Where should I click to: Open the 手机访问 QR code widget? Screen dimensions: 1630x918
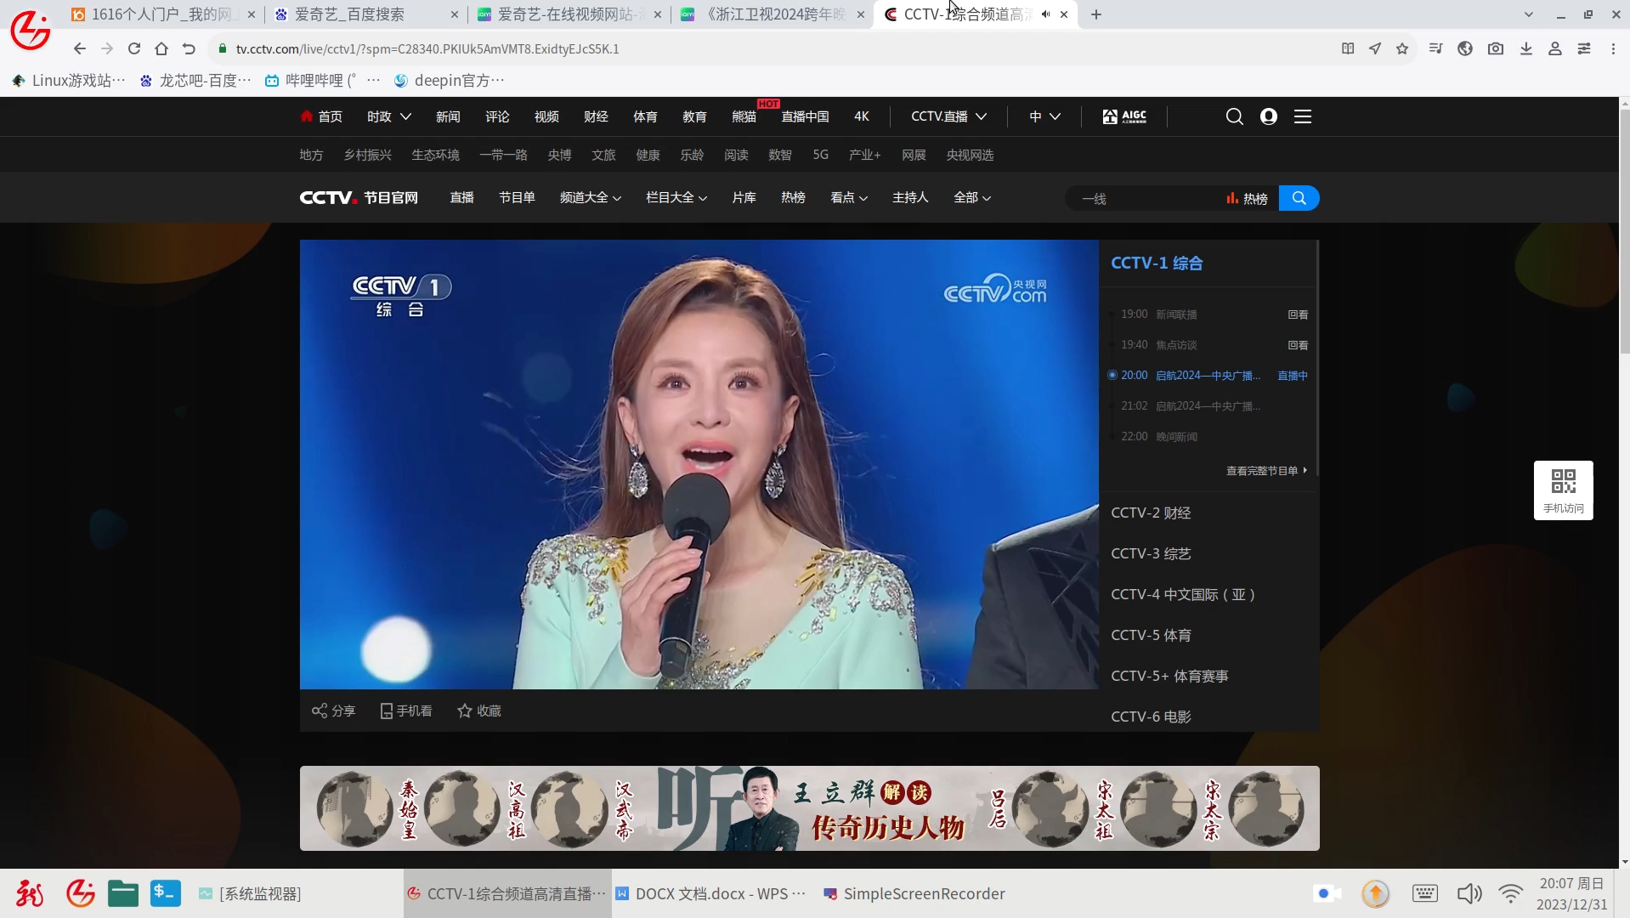[x=1563, y=490]
